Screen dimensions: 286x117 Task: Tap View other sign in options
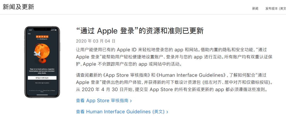click(x=42, y=83)
